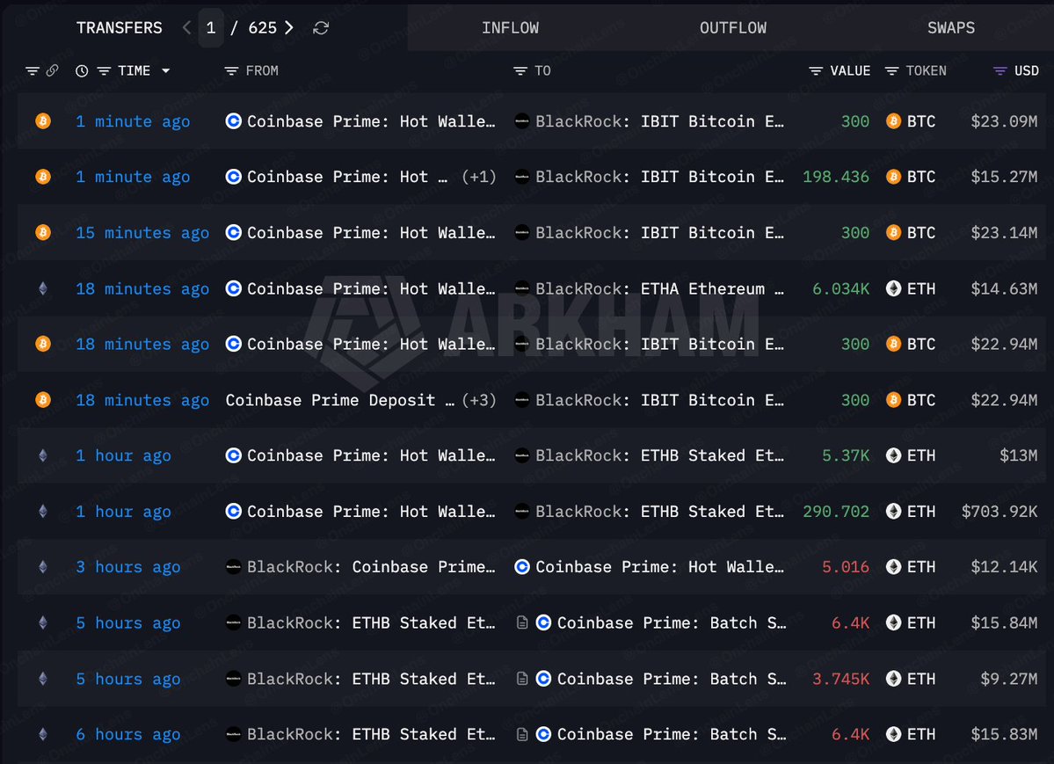
Task: Expand the (+3) additional senders badge
Action: 479,400
